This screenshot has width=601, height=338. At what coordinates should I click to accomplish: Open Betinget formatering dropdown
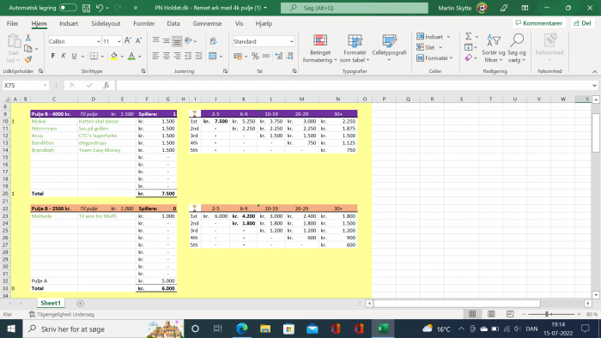pos(319,49)
